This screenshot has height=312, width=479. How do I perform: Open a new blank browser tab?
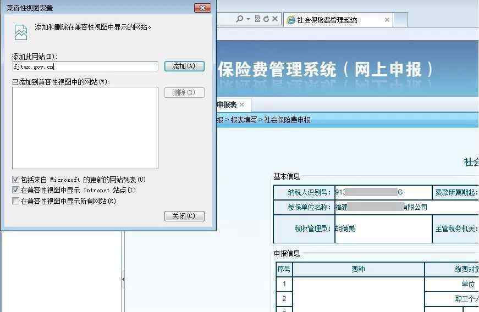tap(401, 20)
